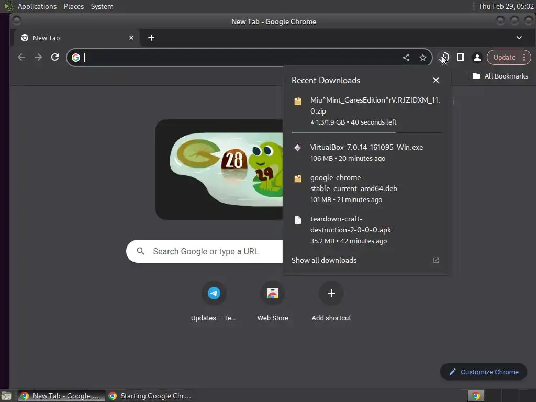Go back using the back arrow
The image size is (536, 402).
click(21, 57)
